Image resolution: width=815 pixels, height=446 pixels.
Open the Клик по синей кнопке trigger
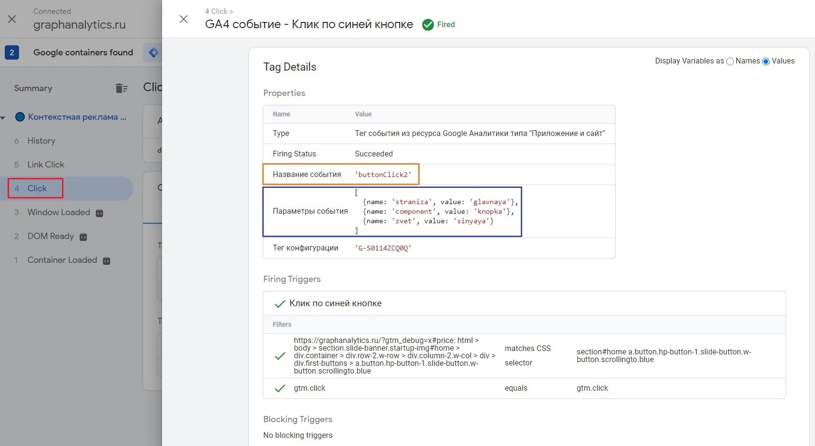335,303
